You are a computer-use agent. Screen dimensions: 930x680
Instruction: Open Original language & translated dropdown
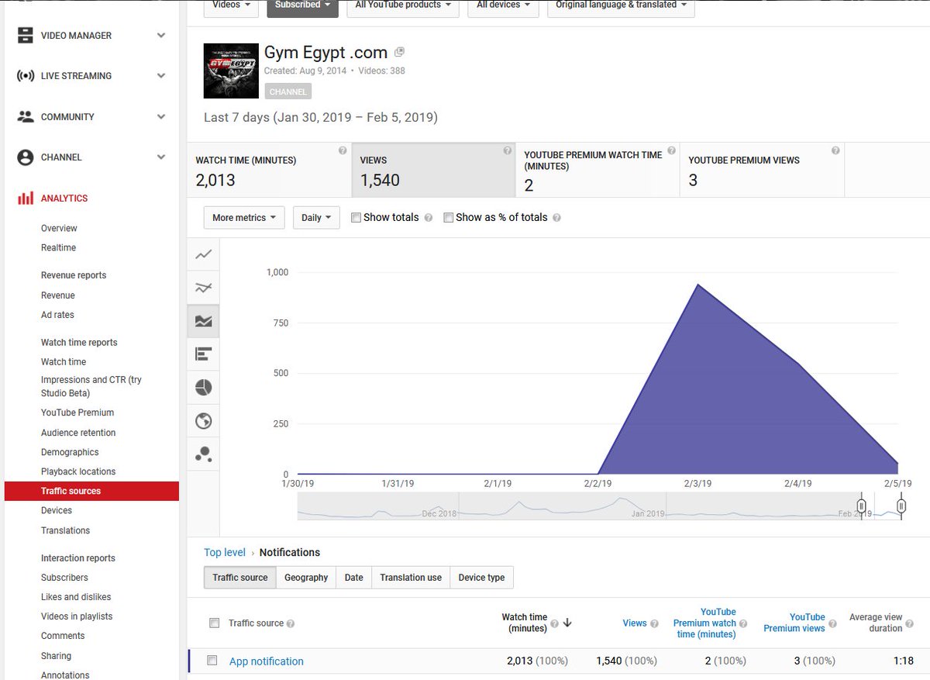pyautogui.click(x=621, y=6)
